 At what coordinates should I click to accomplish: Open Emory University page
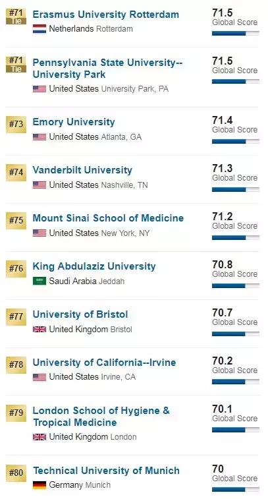point(74,122)
